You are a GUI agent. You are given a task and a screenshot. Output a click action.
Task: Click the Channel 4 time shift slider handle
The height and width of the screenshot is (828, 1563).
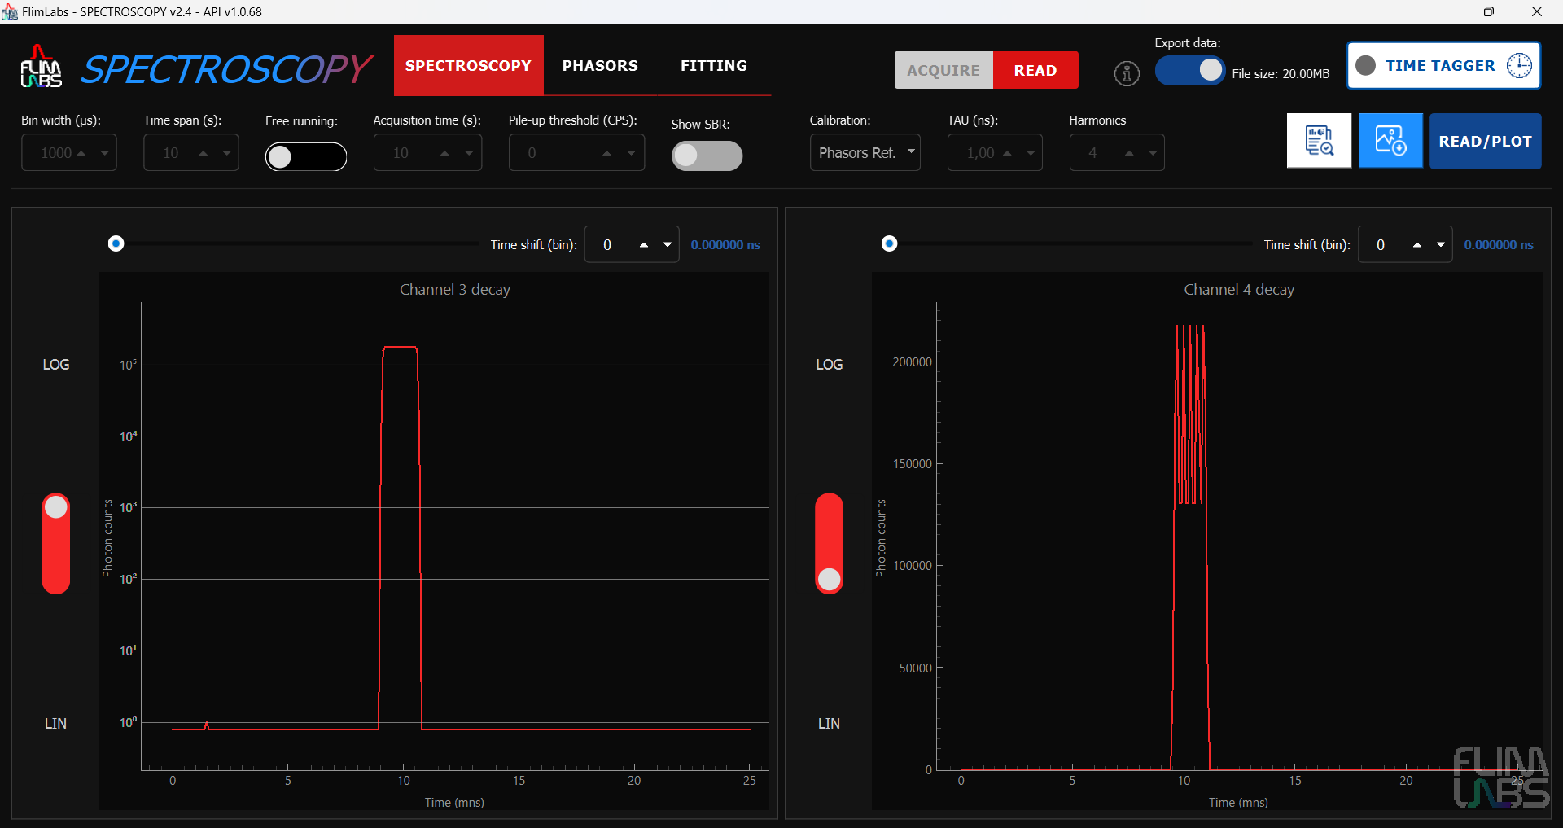pyautogui.click(x=890, y=243)
